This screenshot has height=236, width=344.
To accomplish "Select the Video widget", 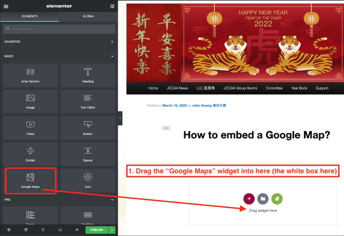I will pyautogui.click(x=31, y=128).
